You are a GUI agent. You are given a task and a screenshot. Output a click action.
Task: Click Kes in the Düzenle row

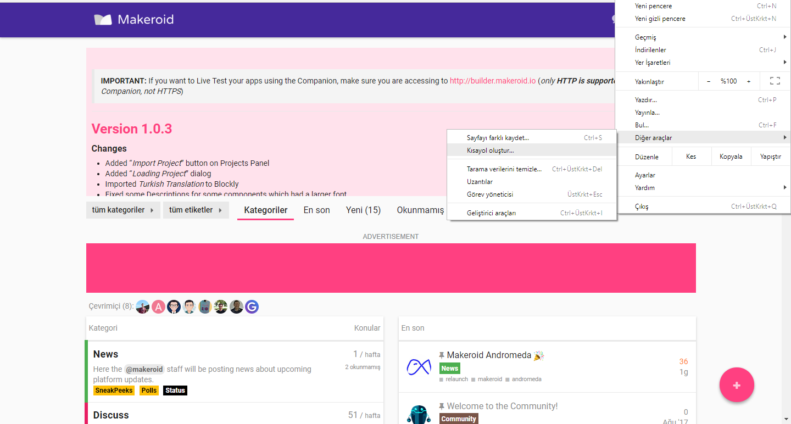coord(691,157)
